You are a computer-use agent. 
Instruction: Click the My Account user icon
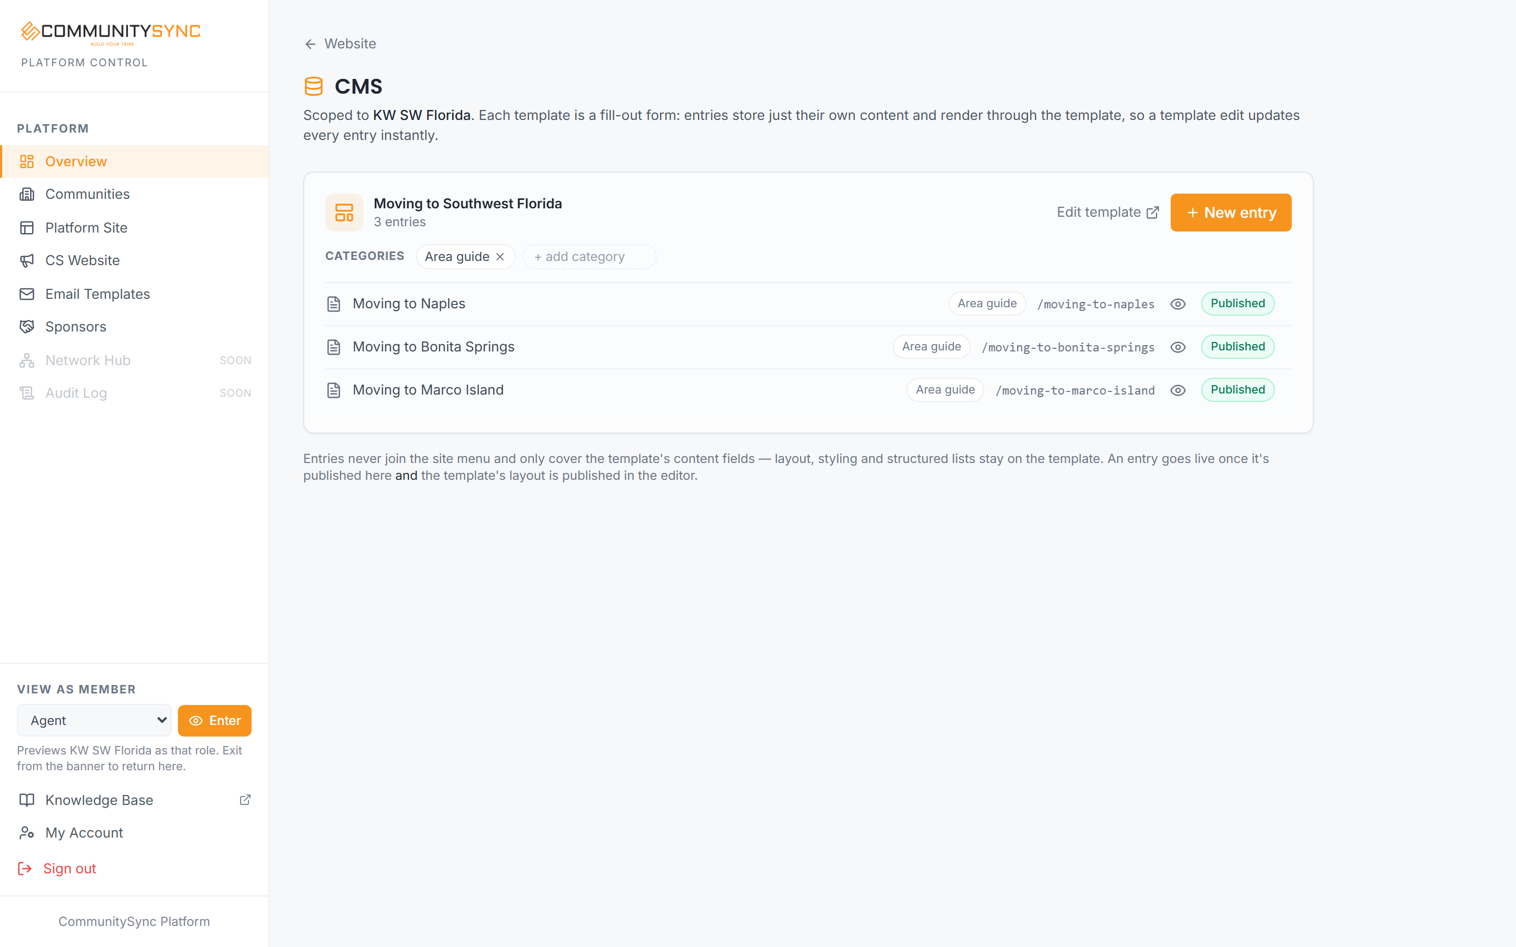click(27, 833)
